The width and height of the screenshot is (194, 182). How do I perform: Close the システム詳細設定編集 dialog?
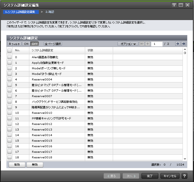188,5
